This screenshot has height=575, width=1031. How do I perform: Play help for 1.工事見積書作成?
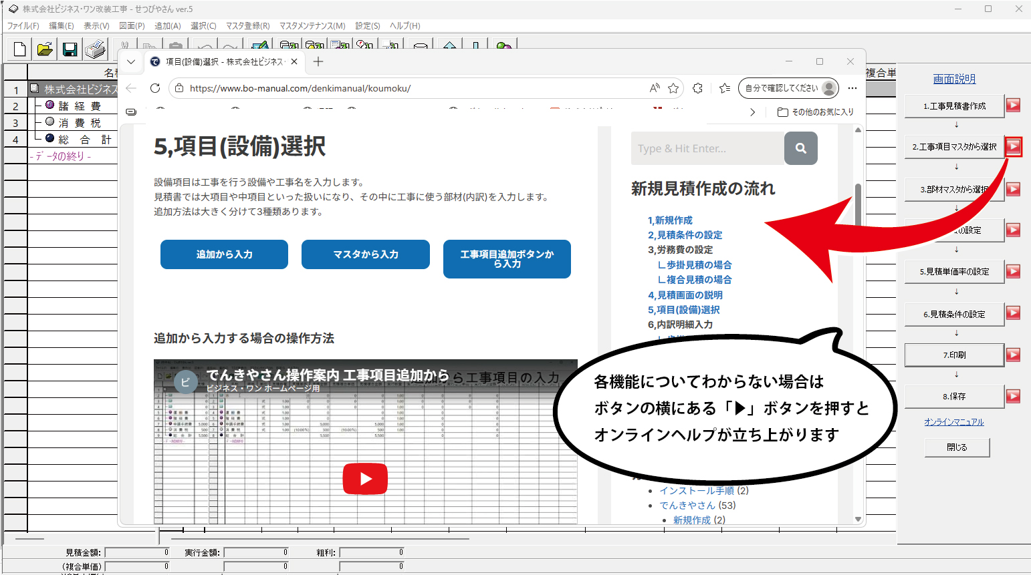[1014, 105]
